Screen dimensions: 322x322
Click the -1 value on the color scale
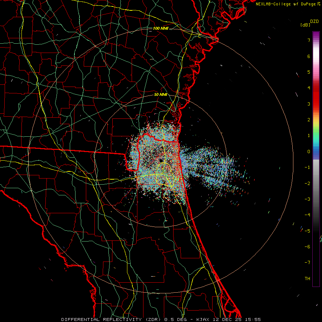click(x=307, y=167)
